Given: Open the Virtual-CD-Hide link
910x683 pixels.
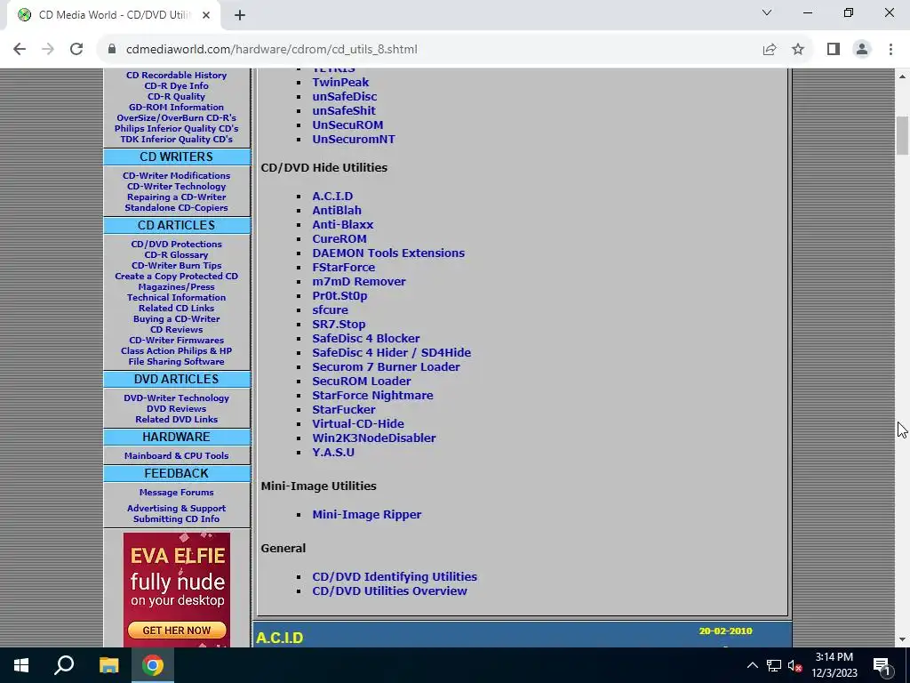Looking at the screenshot, I should tap(358, 424).
